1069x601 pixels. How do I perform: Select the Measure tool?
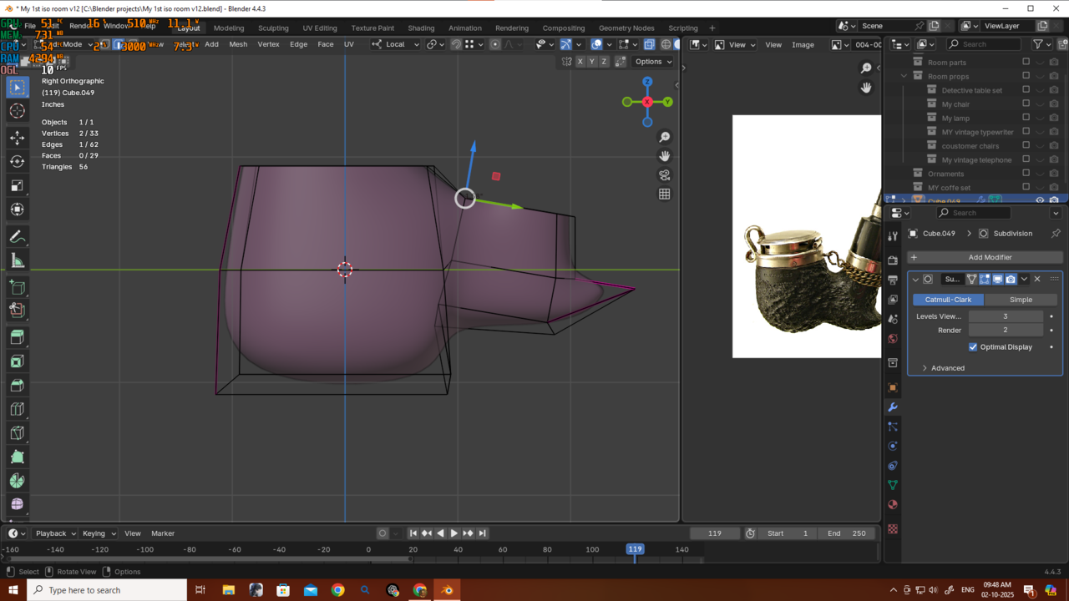tap(17, 261)
